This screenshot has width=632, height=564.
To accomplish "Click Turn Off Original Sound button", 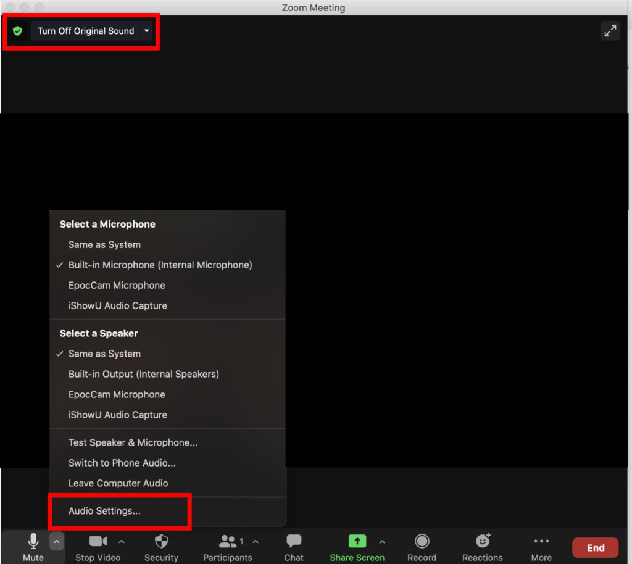I will click(86, 31).
